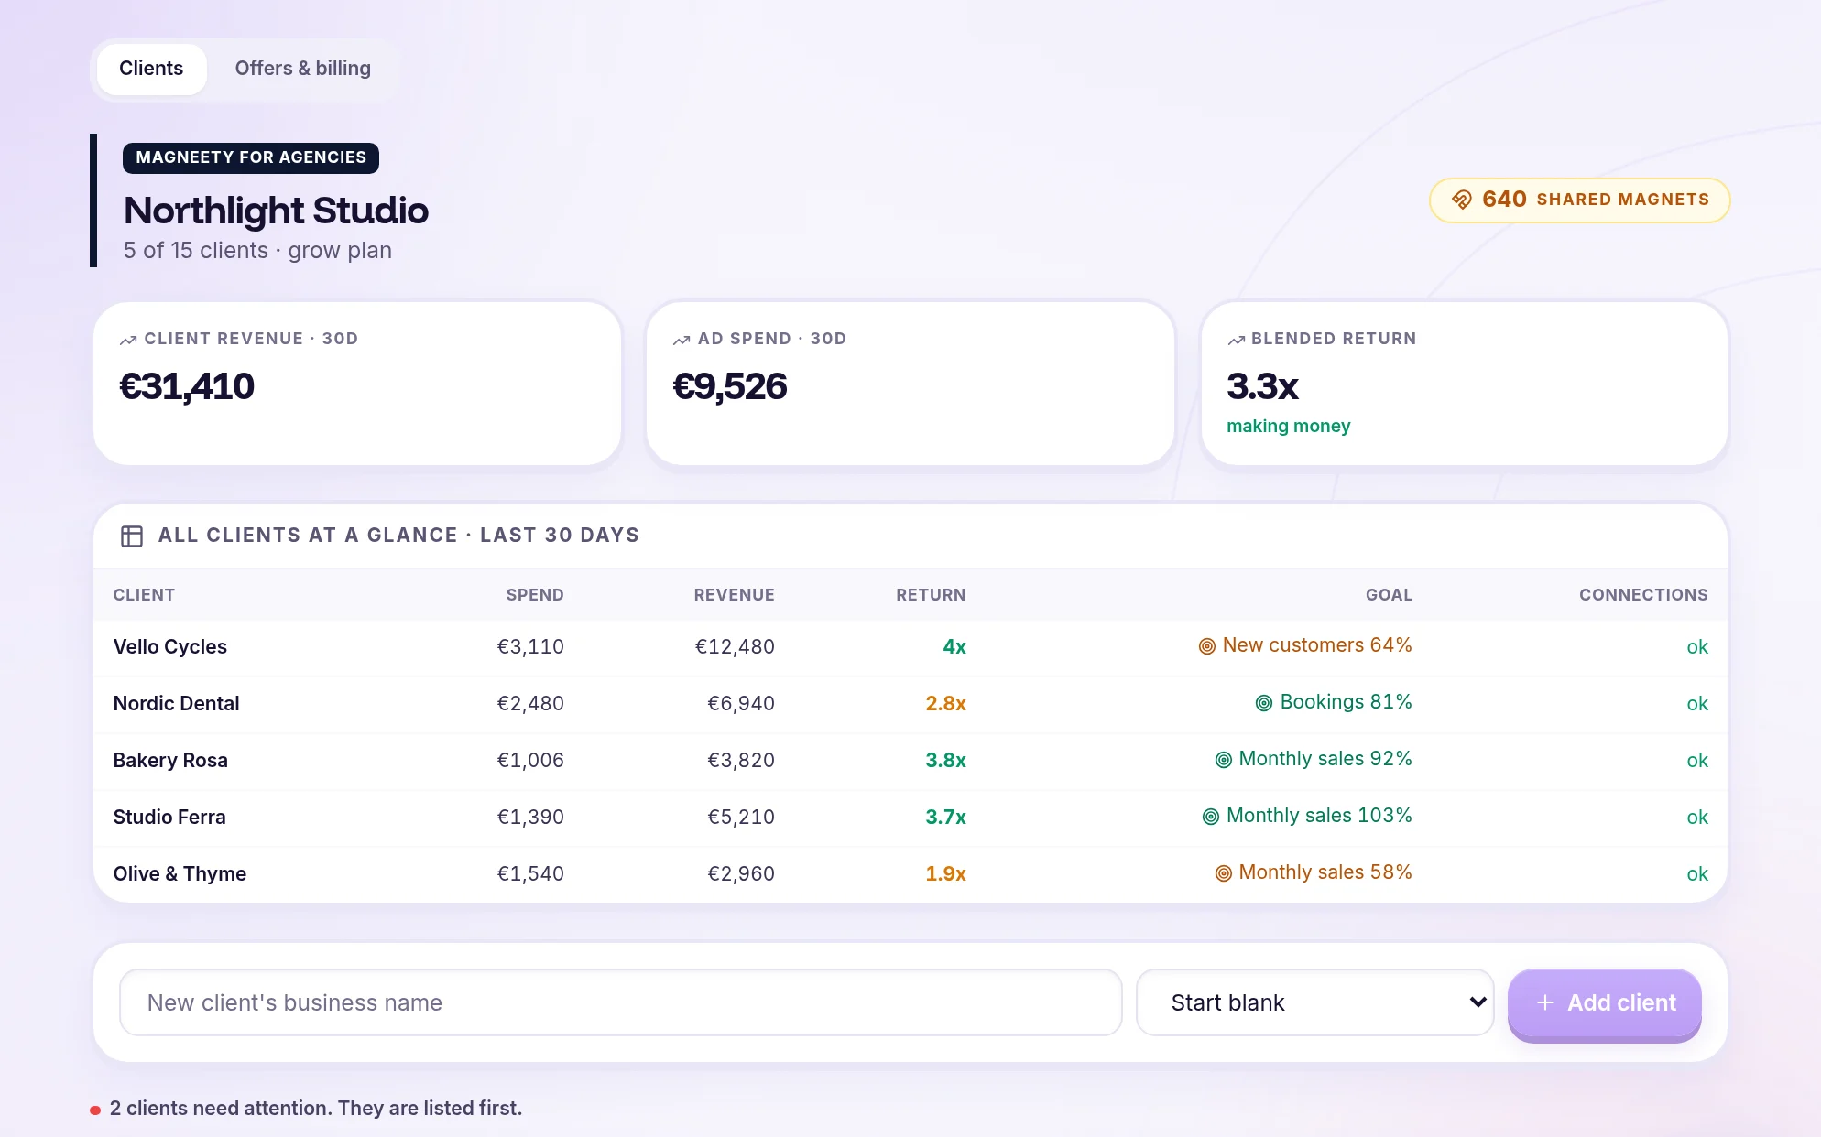Click the making money label

coord(1288,427)
